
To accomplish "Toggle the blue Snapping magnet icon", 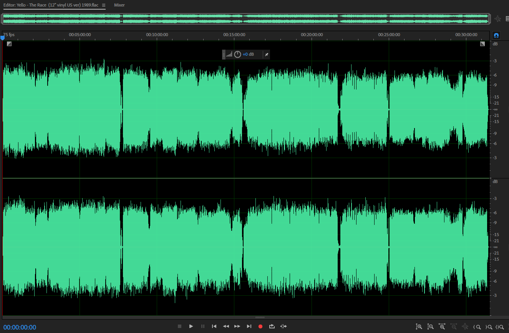I will [496, 35].
